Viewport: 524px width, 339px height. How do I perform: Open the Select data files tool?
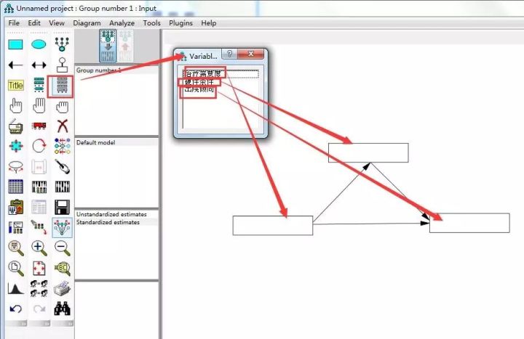click(x=15, y=187)
